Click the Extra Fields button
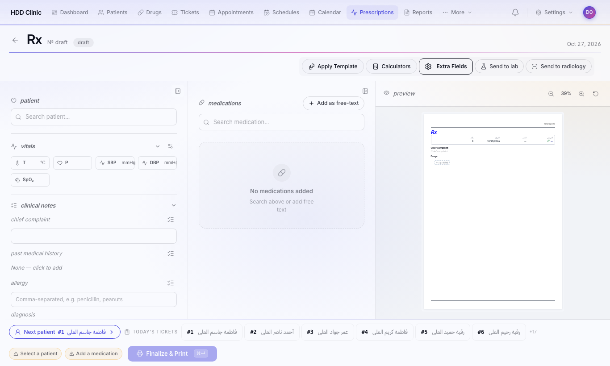610x366 pixels. pos(446,67)
